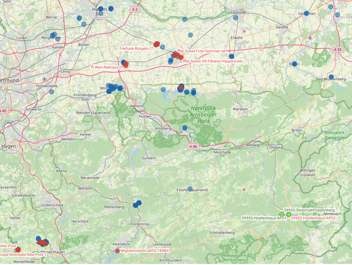Screen dimensions: 352x265
Task: Select the blue node marker at Eslohe
Action: click(190, 188)
